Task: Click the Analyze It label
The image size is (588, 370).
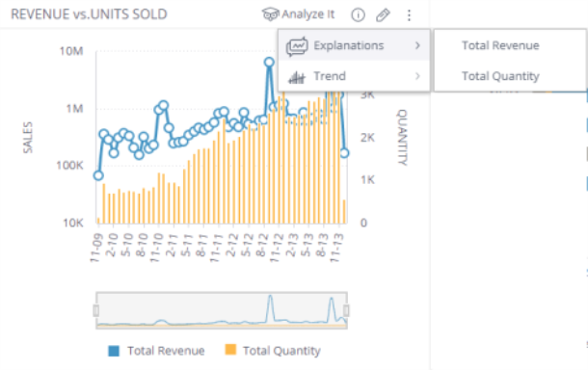Action: pos(307,14)
